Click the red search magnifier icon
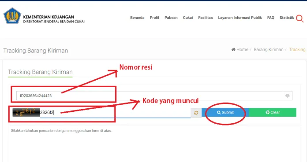The image size is (307, 162). click(x=300, y=18)
